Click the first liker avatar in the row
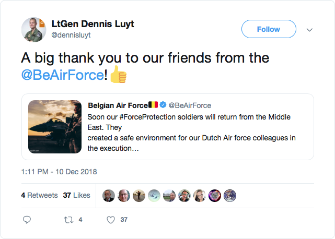Screen dimensions: 335x239 pos(109,196)
